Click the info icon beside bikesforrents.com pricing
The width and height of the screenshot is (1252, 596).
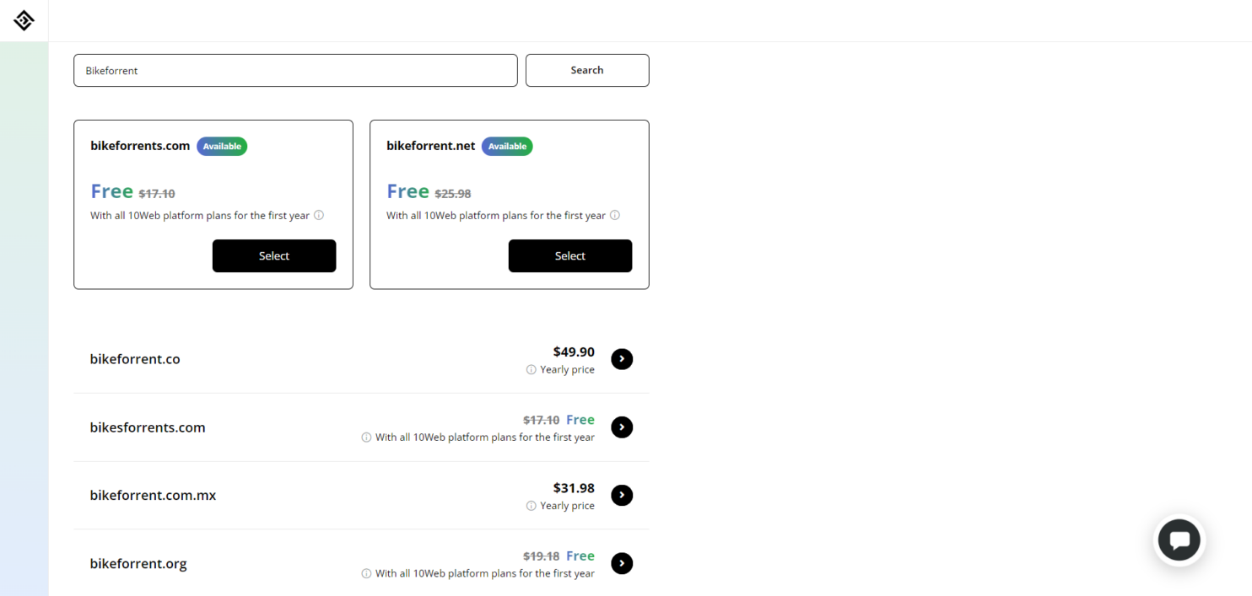click(x=365, y=437)
